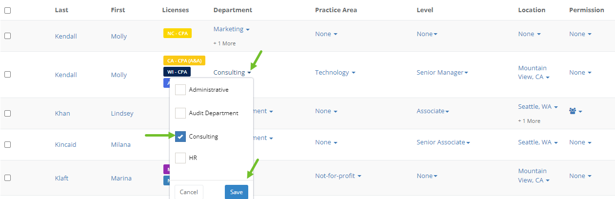
Task: Cancel the department dropdown changes
Action: tap(189, 192)
